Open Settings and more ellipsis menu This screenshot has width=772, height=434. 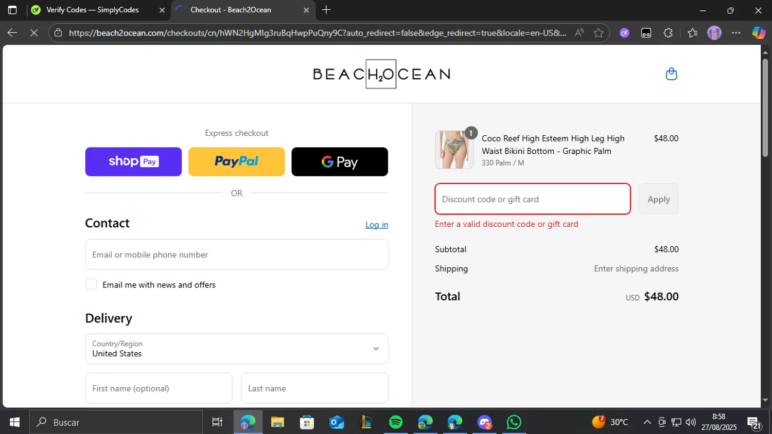pyautogui.click(x=736, y=33)
